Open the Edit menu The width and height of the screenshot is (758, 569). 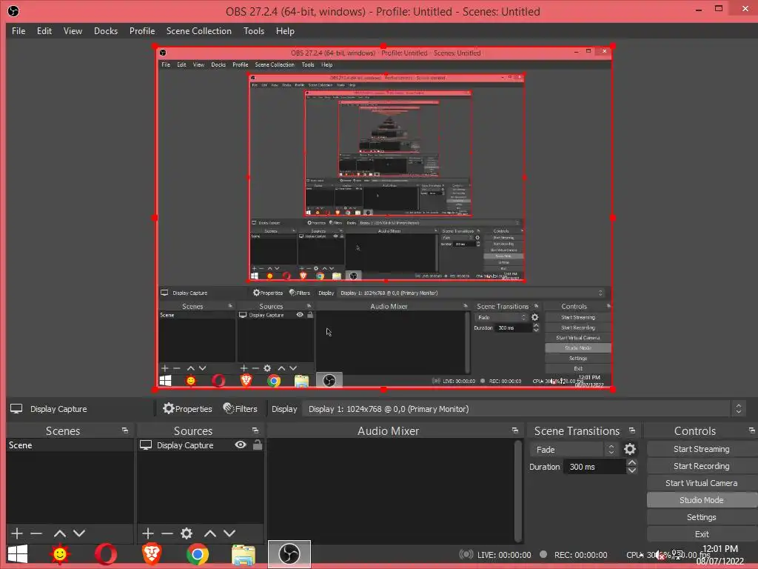click(x=44, y=31)
